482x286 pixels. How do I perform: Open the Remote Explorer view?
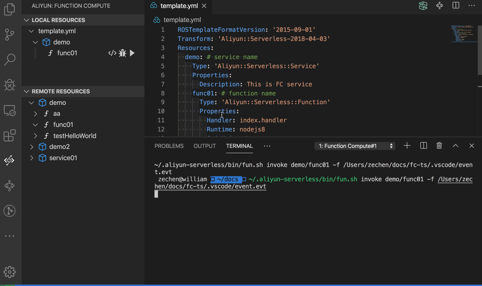(x=9, y=110)
